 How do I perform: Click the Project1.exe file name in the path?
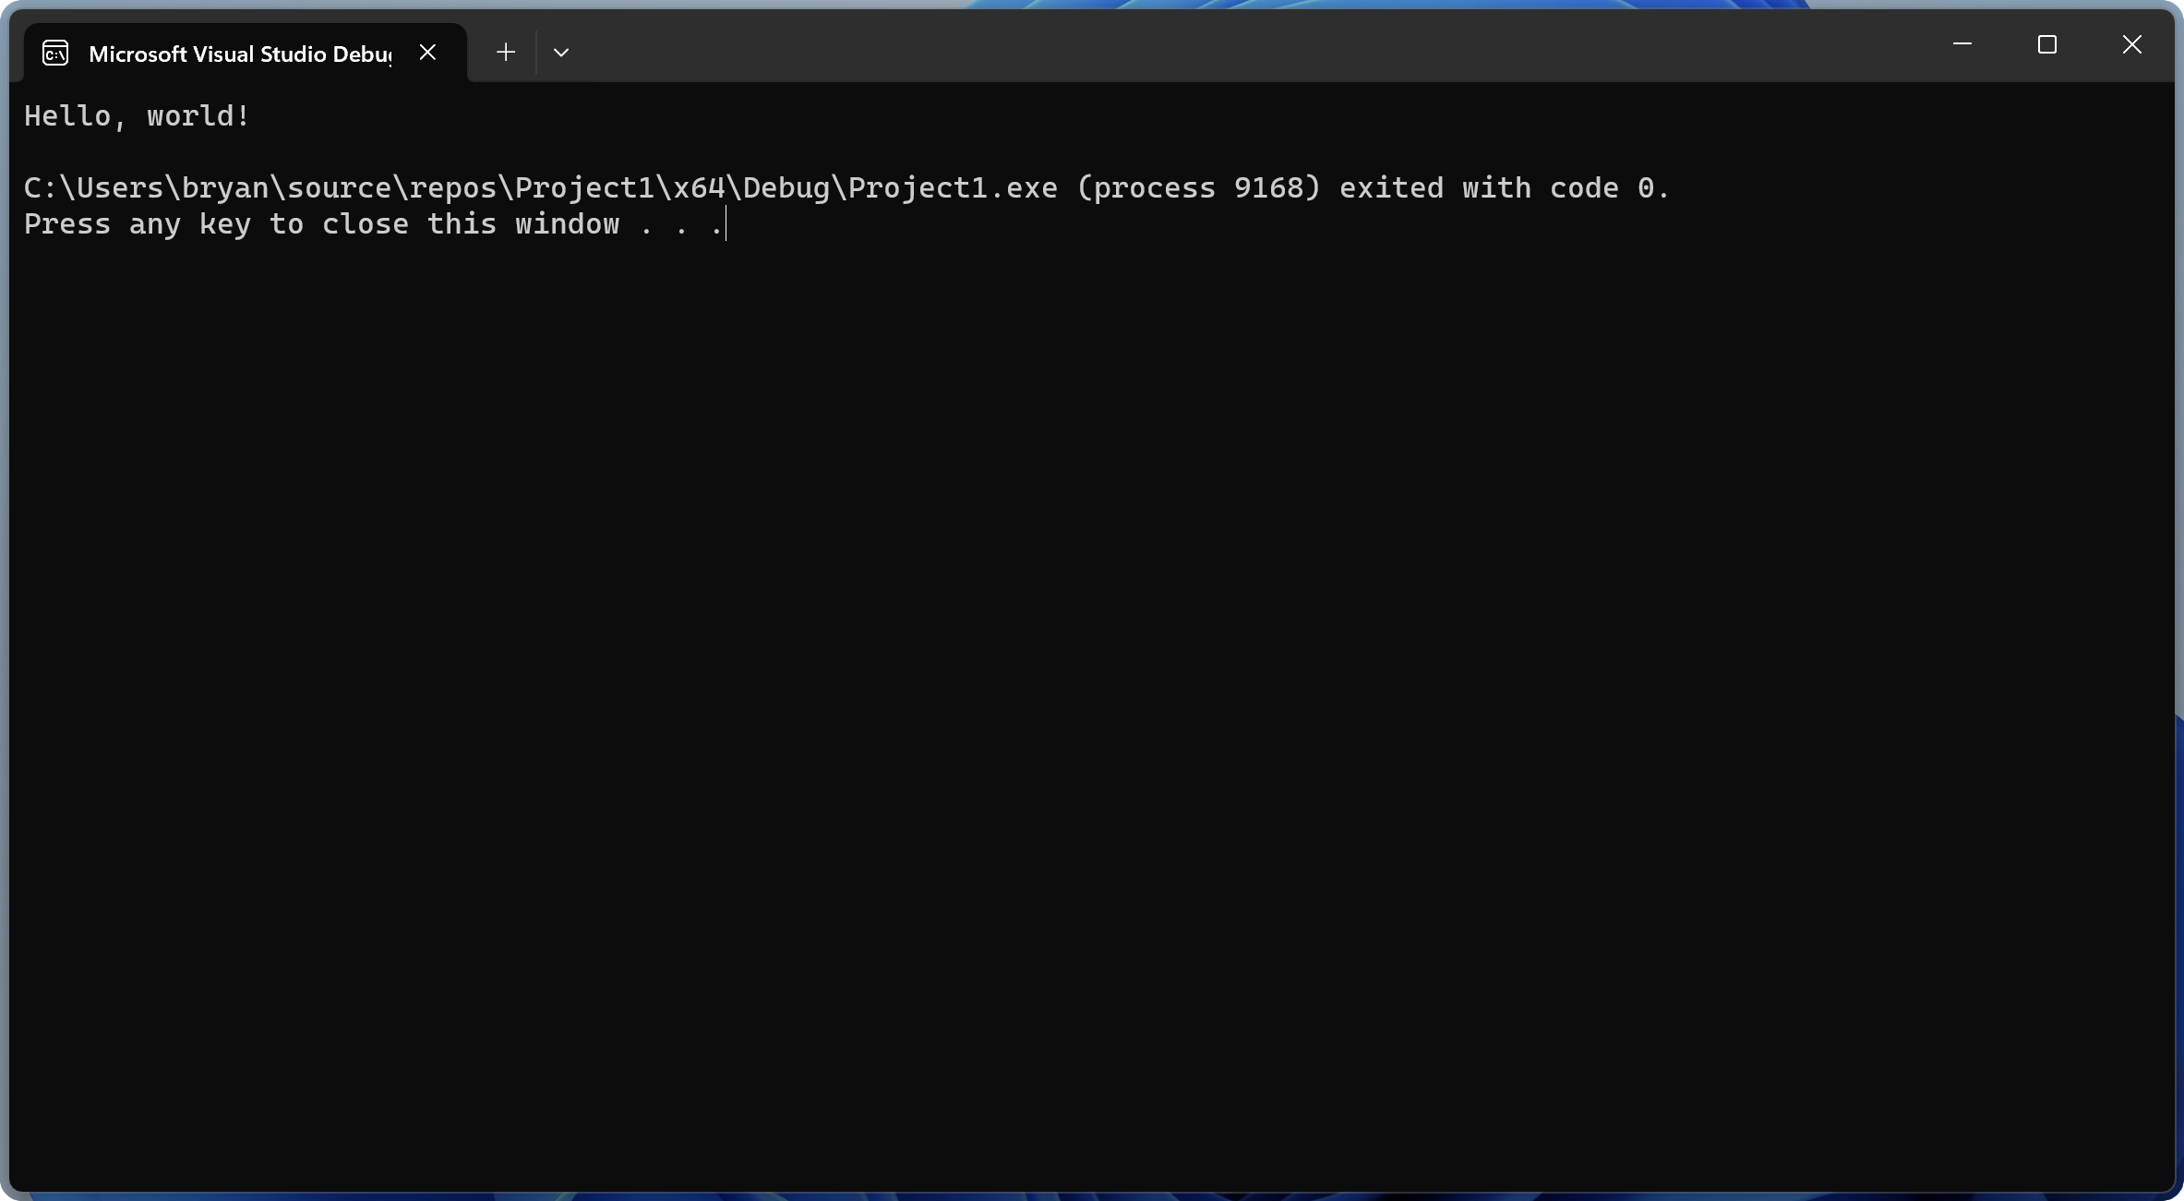point(953,188)
